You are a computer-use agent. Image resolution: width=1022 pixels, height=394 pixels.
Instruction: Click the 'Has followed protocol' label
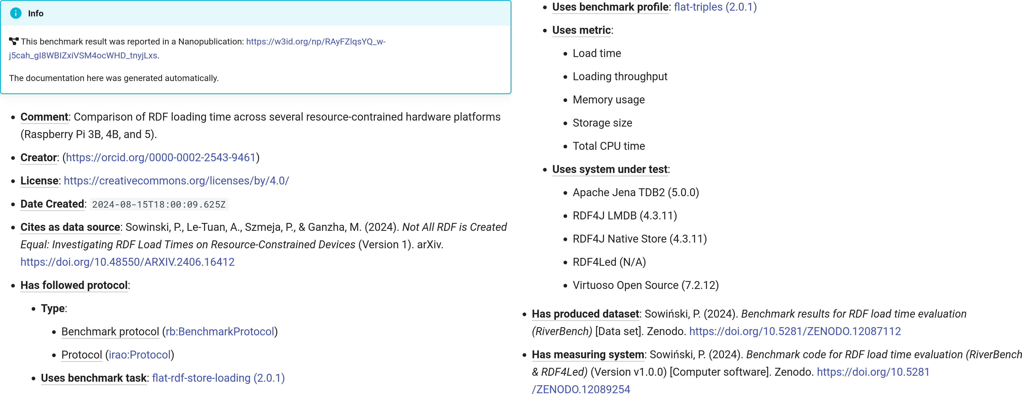point(74,285)
